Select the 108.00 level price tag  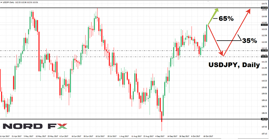[264, 119]
